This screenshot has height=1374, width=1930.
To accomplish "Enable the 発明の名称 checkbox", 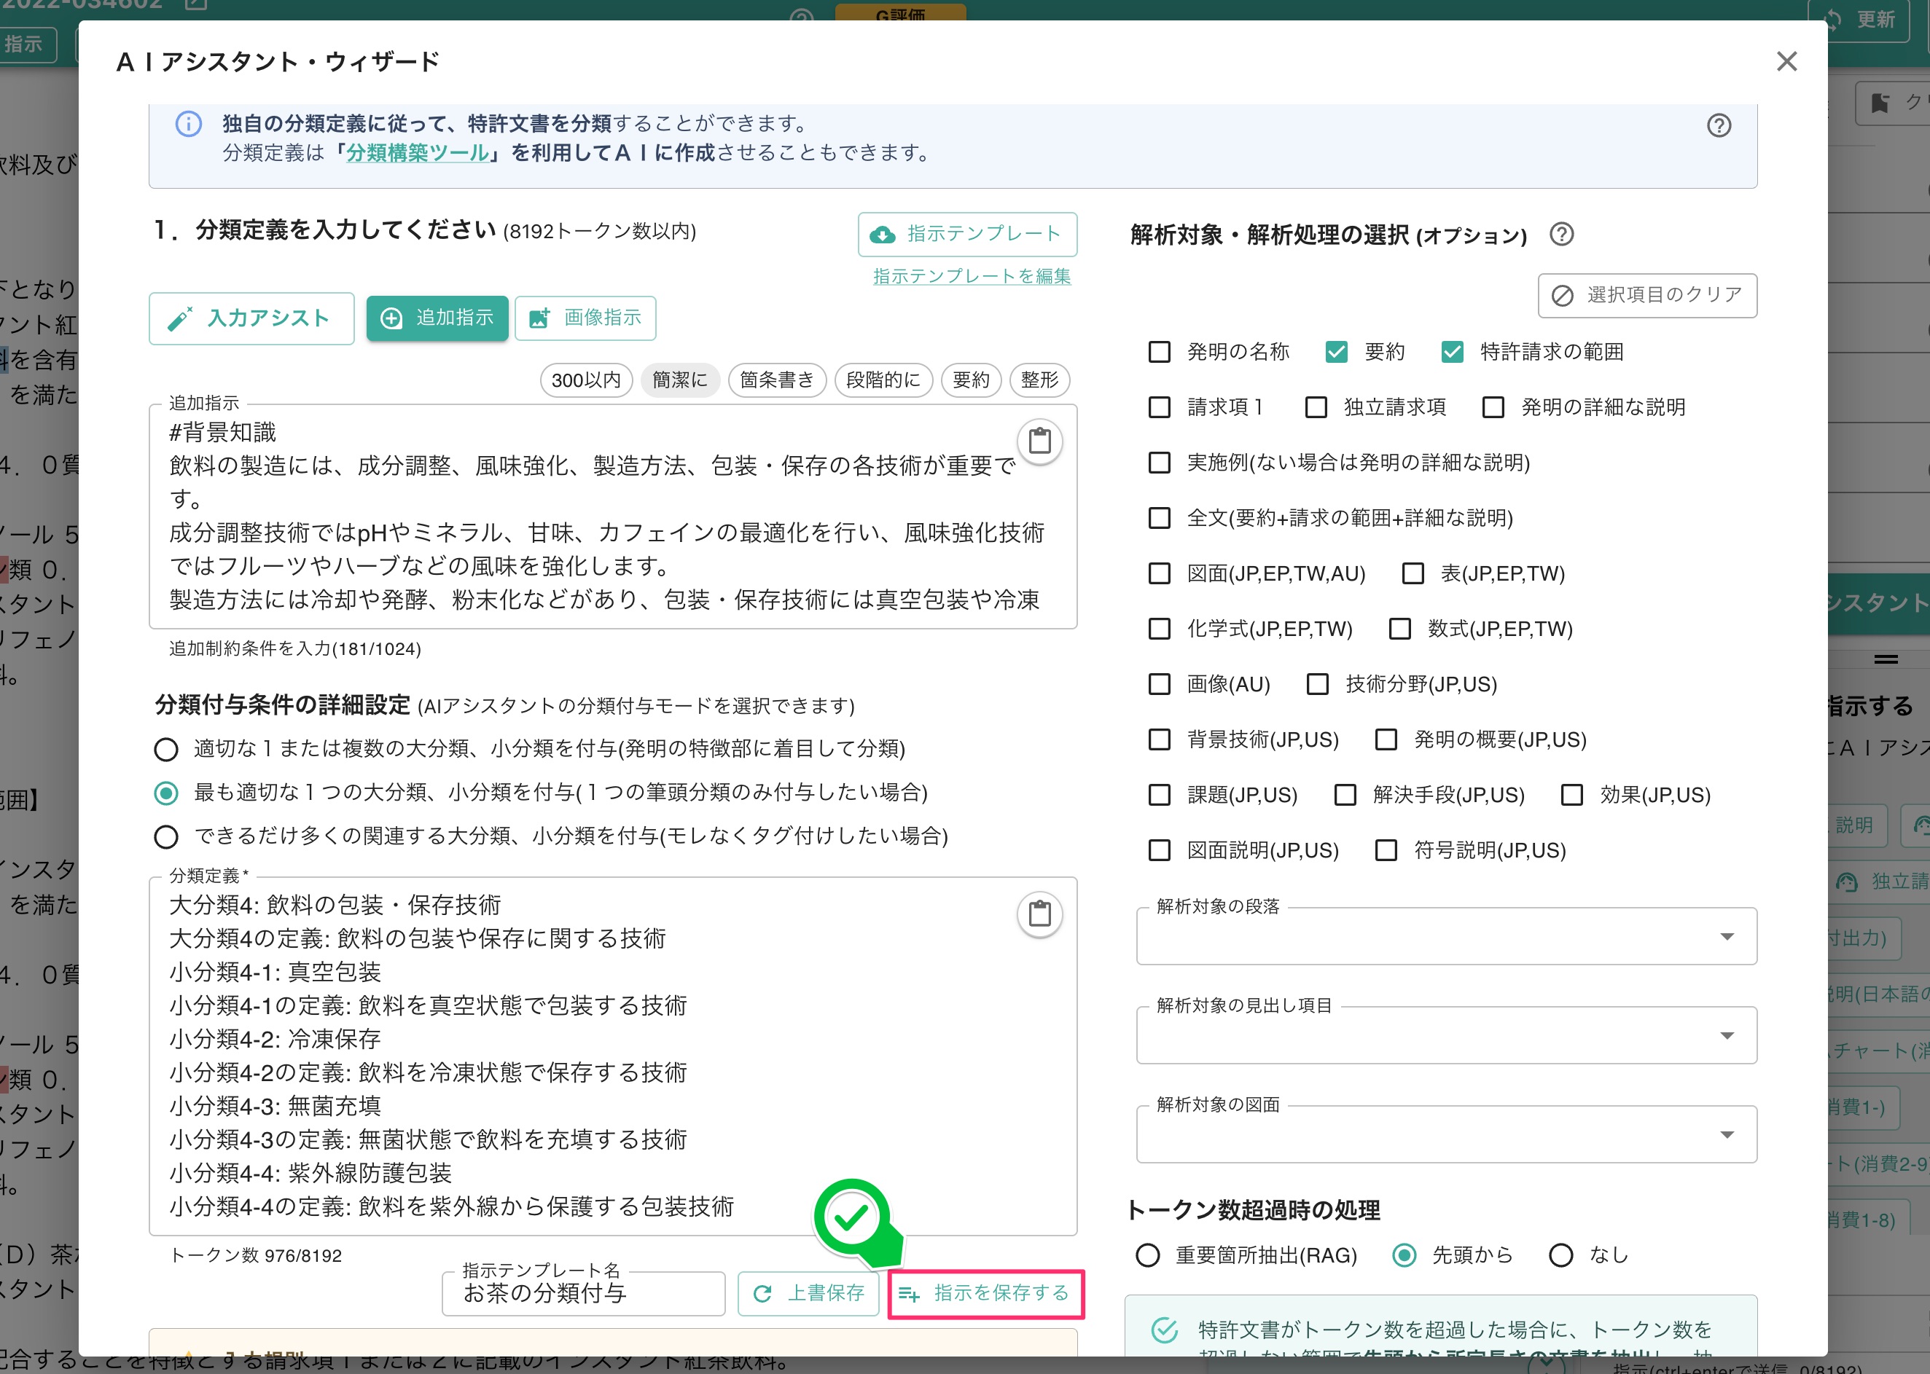I will pos(1158,352).
